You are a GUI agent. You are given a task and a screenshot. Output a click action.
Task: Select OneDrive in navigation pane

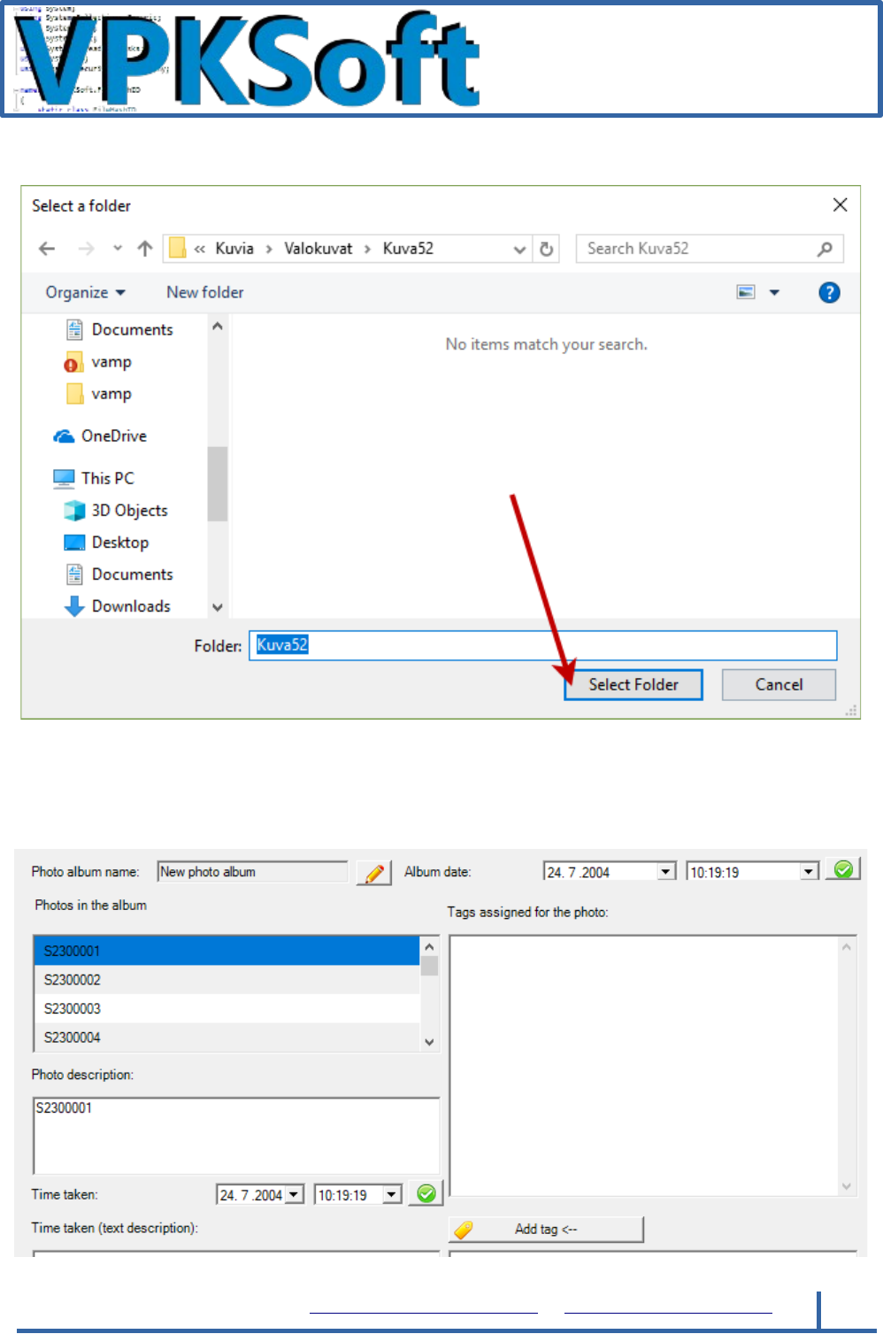100,436
